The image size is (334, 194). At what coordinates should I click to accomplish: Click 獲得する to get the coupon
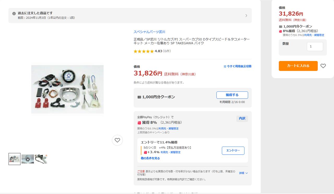[x=232, y=95]
